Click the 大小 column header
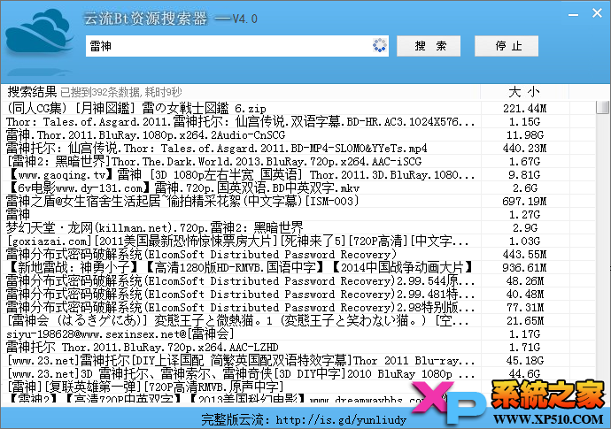This screenshot has height=429, width=611. (x=524, y=92)
